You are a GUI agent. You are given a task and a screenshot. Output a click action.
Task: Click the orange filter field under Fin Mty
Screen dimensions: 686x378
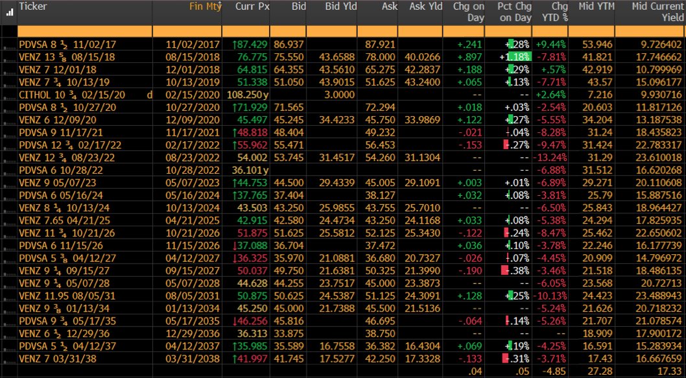click(x=187, y=32)
